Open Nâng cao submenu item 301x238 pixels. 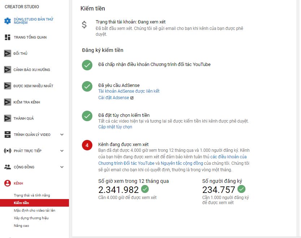pos(21,225)
